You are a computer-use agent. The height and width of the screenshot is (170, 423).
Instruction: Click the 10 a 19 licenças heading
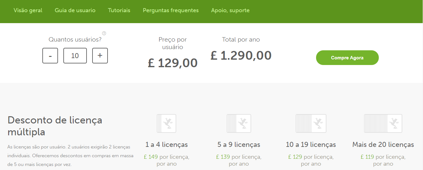[311, 145]
